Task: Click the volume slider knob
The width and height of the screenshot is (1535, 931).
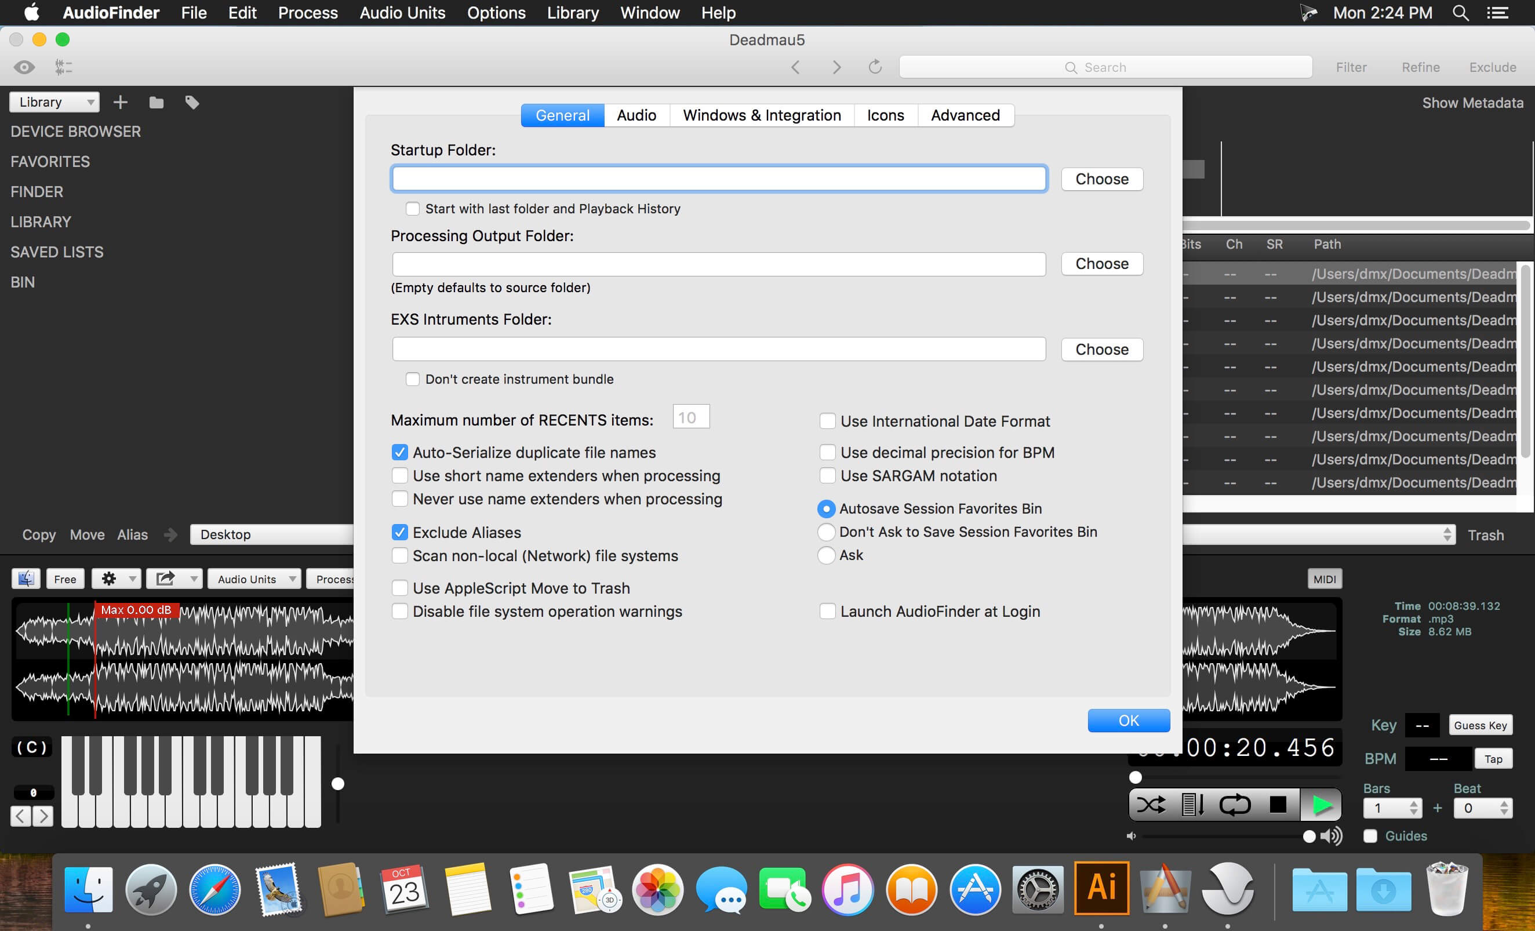Action: pos(1309,837)
